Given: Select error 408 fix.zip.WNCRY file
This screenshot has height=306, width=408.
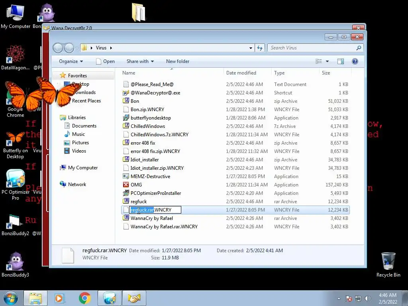Looking at the screenshot, I should click(x=155, y=151).
